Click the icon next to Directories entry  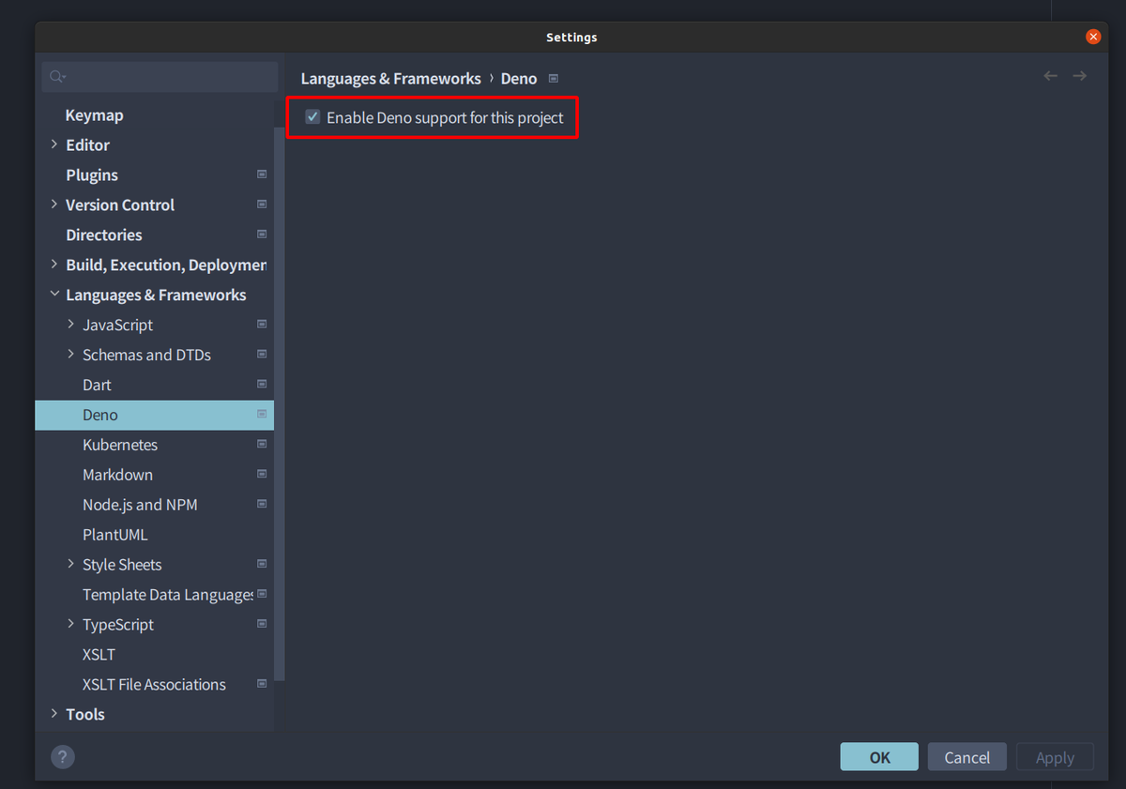pyautogui.click(x=262, y=235)
